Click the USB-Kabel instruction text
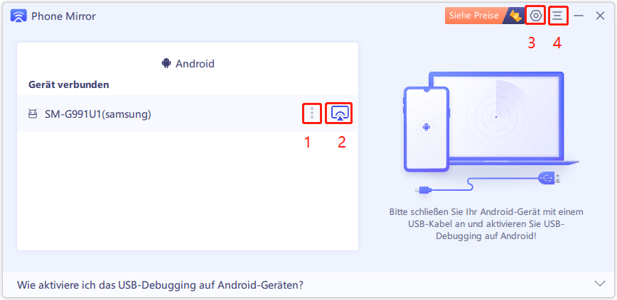 [486, 224]
